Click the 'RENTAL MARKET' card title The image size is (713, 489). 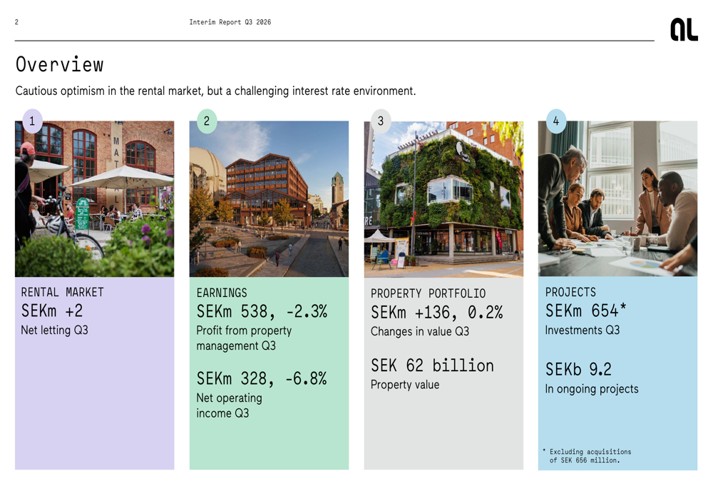click(62, 292)
